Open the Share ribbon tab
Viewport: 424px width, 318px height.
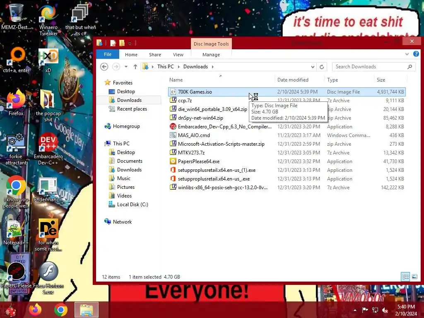(x=155, y=55)
